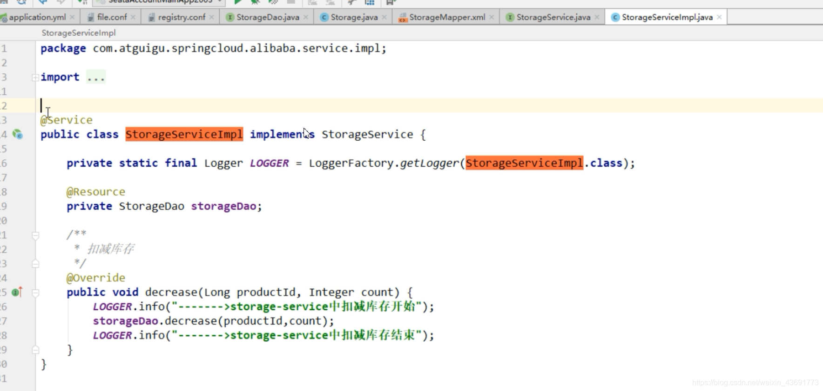The height and width of the screenshot is (391, 823).
Task: Click the Spring bean gutter icon beside class declaration
Action: click(x=18, y=134)
